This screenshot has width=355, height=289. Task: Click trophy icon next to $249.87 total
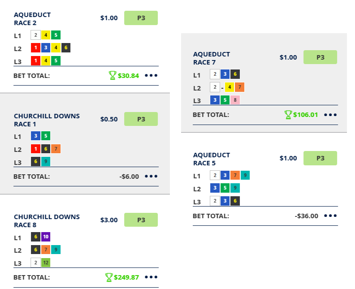pyautogui.click(x=109, y=277)
